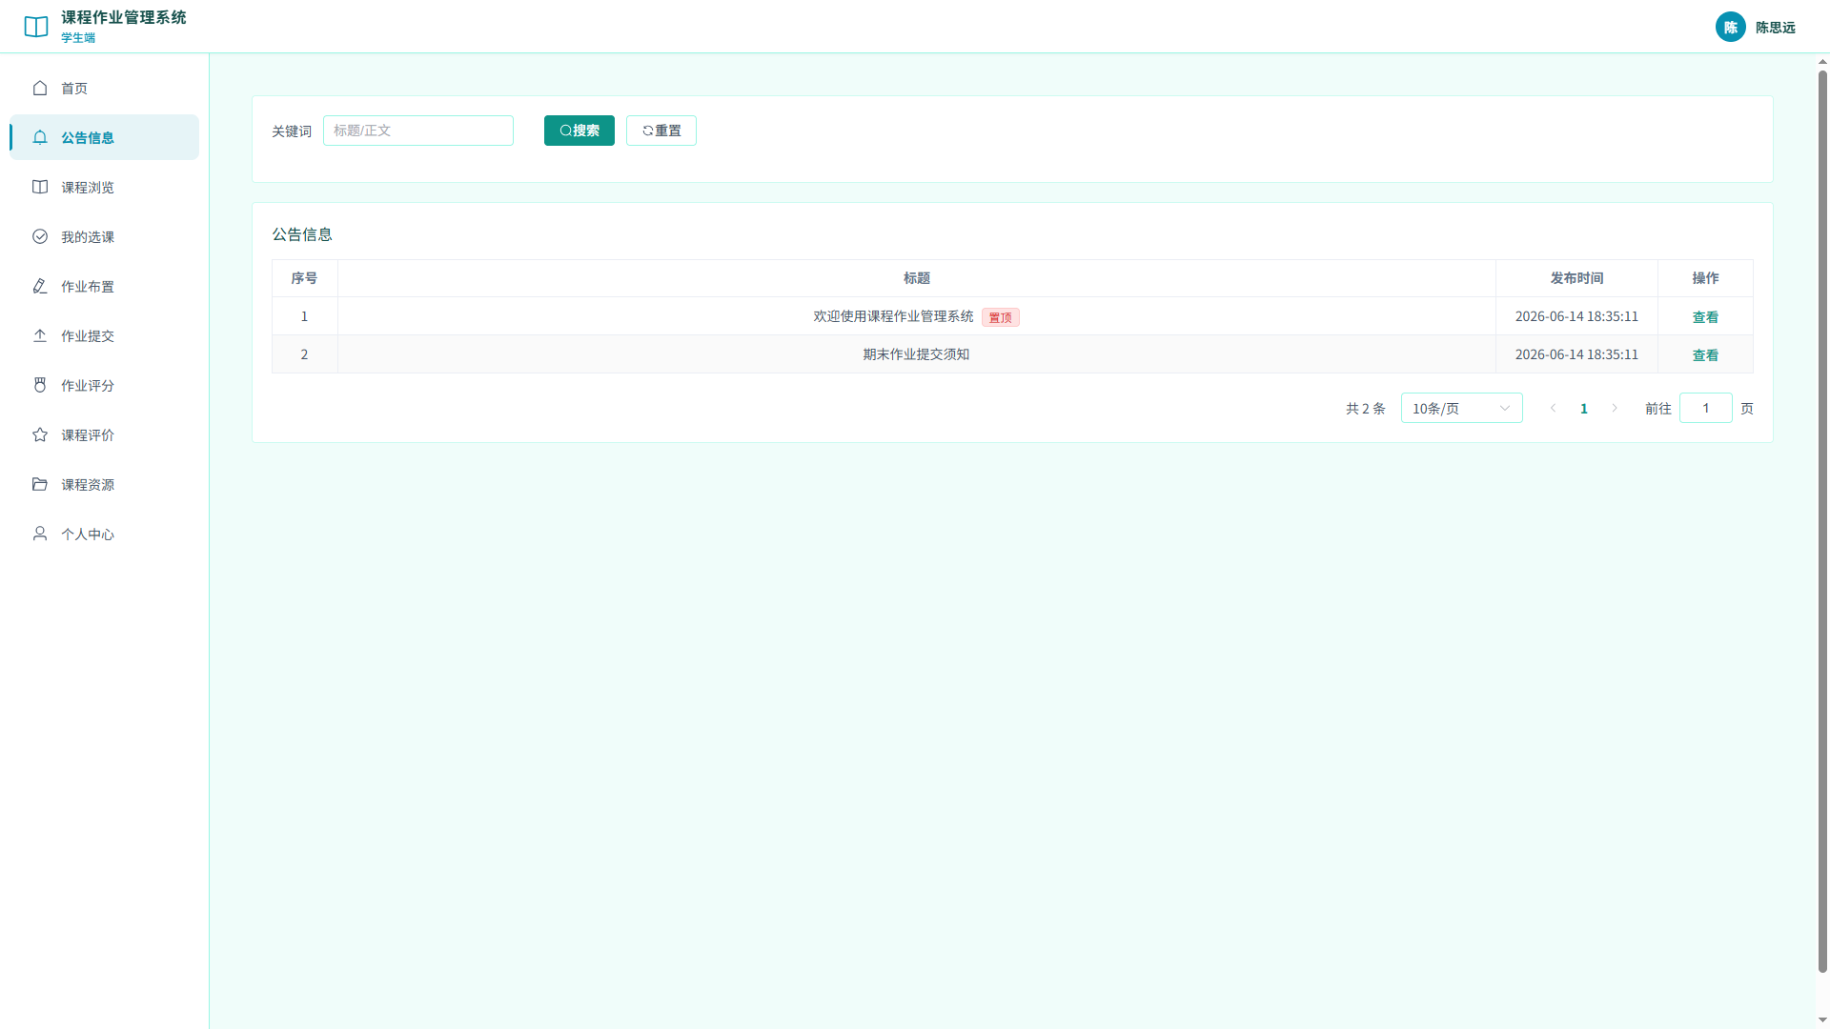This screenshot has height=1029, width=1830.
Task: Open the 10条/页 page size dropdown
Action: (1461, 408)
